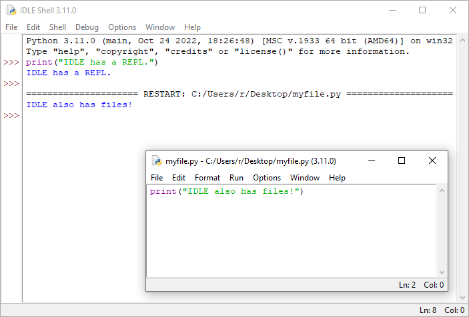Minimize the IDLE Shell window
The image size is (469, 317).
(392, 11)
